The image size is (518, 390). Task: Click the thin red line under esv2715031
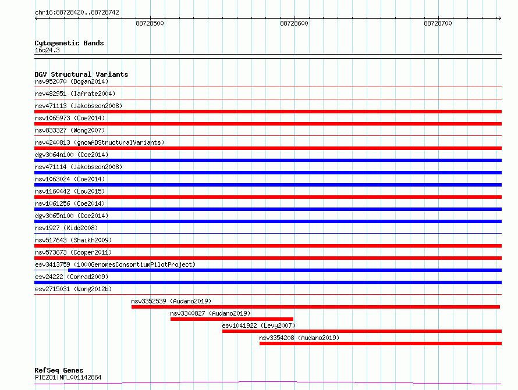[268, 294]
